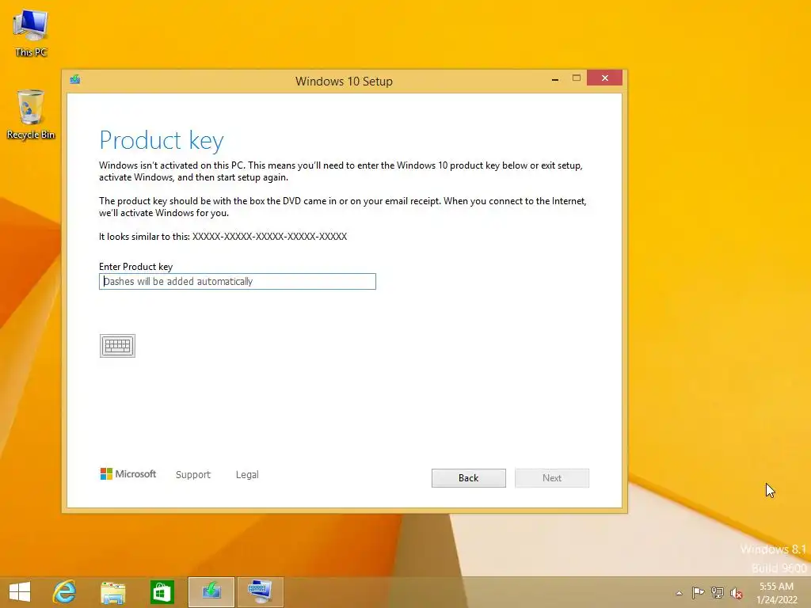Close the Windows 10 Setup window
Screen dimensions: 811x608
pos(604,78)
